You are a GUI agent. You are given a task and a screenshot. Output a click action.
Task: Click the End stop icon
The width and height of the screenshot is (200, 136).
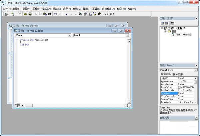click(76, 14)
